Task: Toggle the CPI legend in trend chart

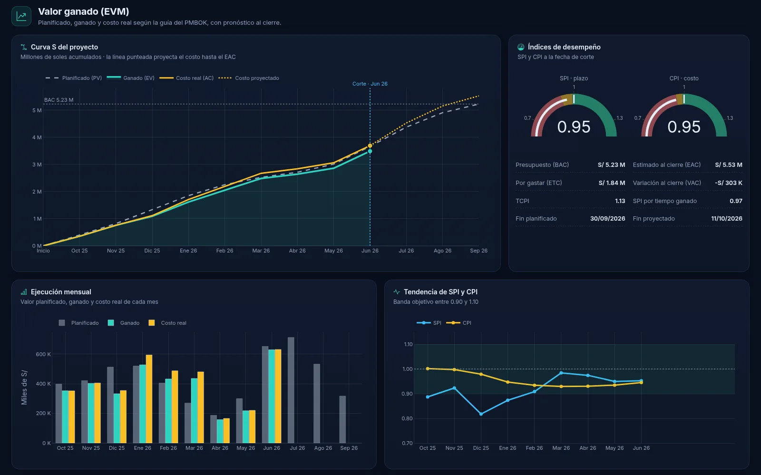Action: pos(459,323)
